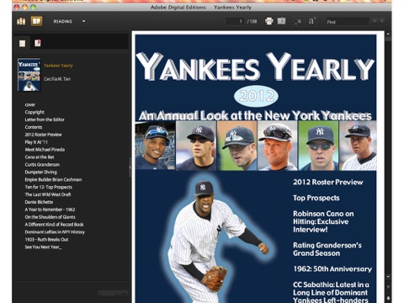Select the Reading view book icon

point(36,21)
